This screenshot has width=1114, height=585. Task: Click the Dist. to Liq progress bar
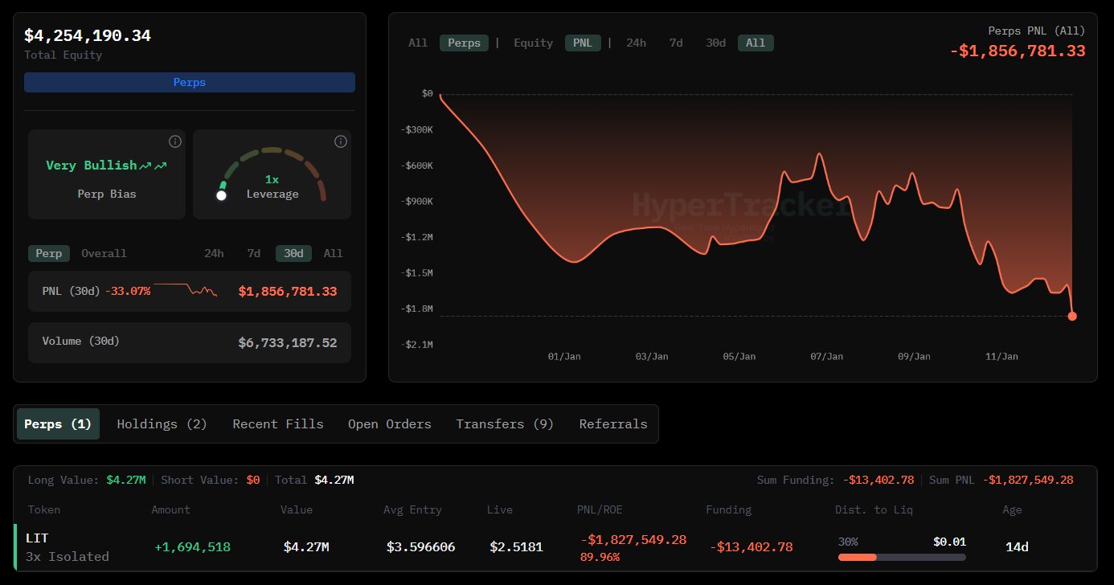[x=901, y=557]
